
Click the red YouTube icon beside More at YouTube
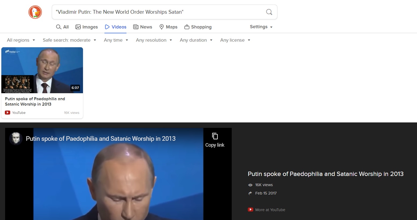pyautogui.click(x=251, y=210)
